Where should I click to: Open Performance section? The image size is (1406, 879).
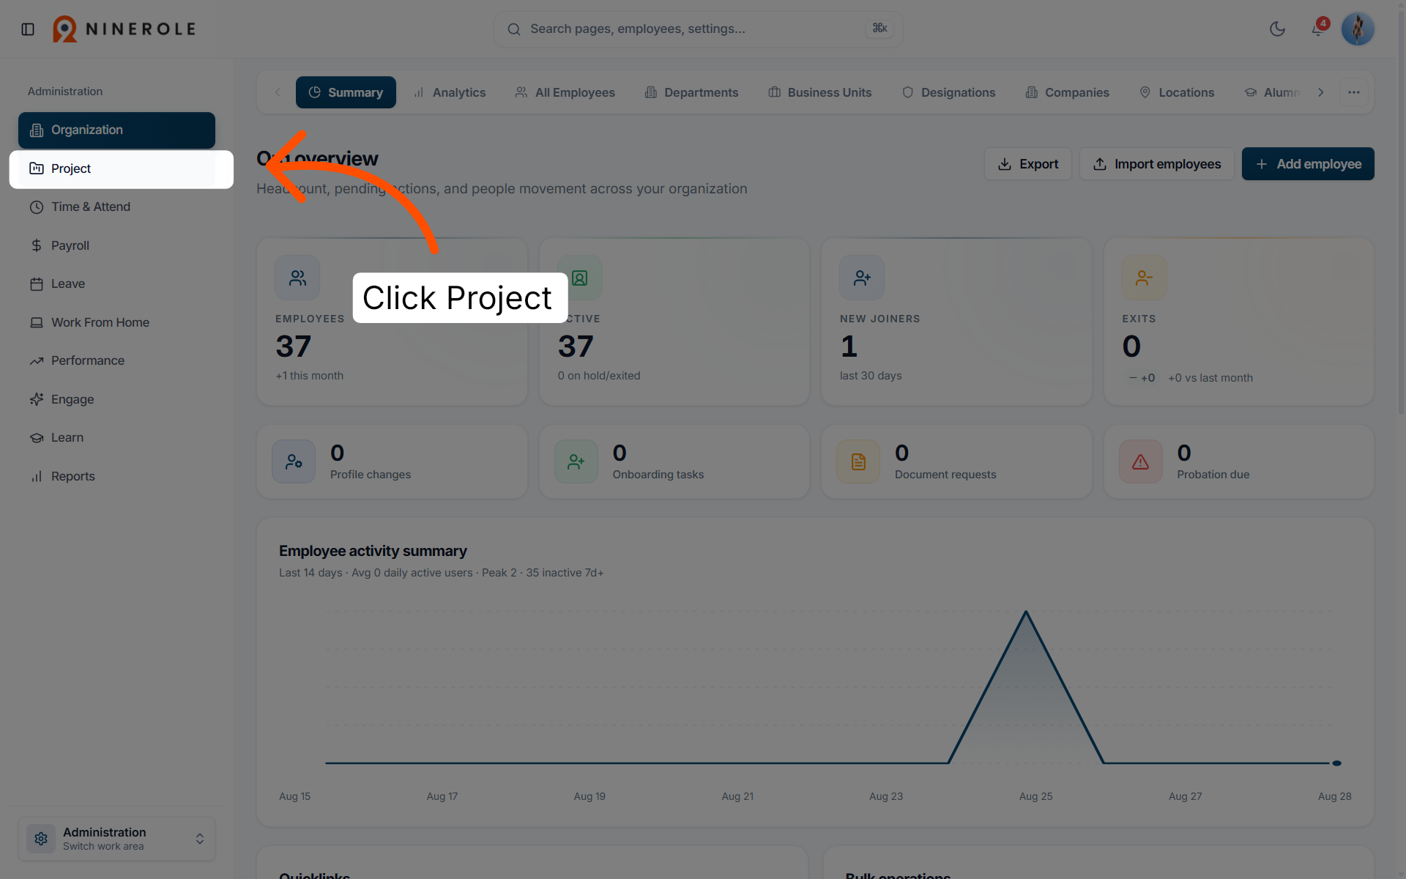tap(116, 361)
